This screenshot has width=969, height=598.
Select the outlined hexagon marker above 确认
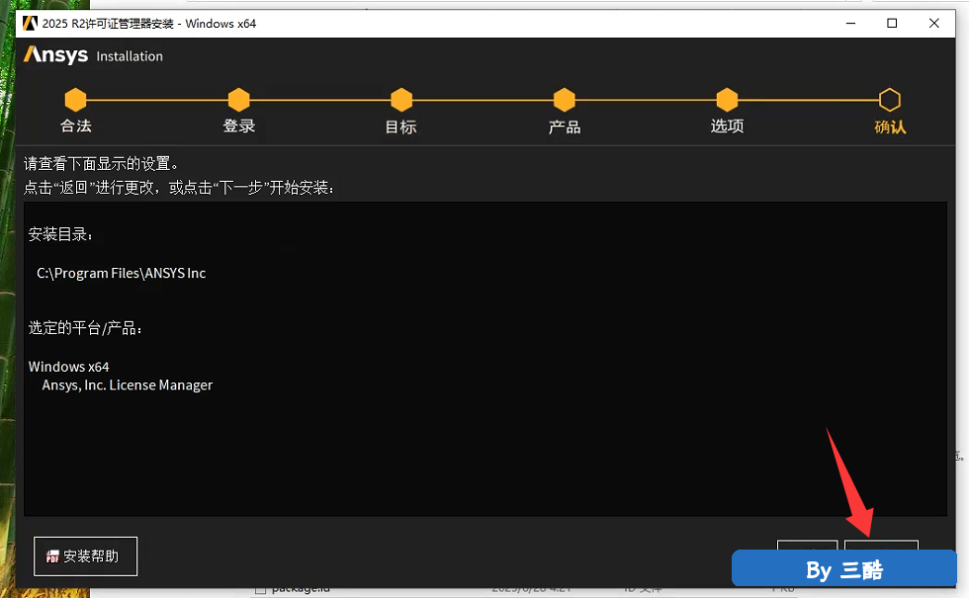(890, 100)
